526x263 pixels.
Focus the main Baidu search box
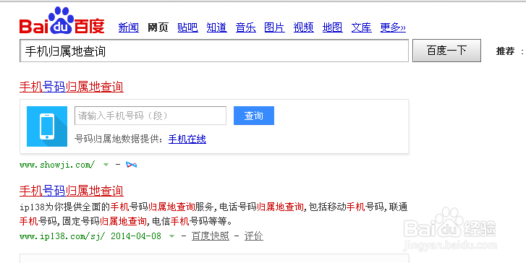pyautogui.click(x=214, y=51)
